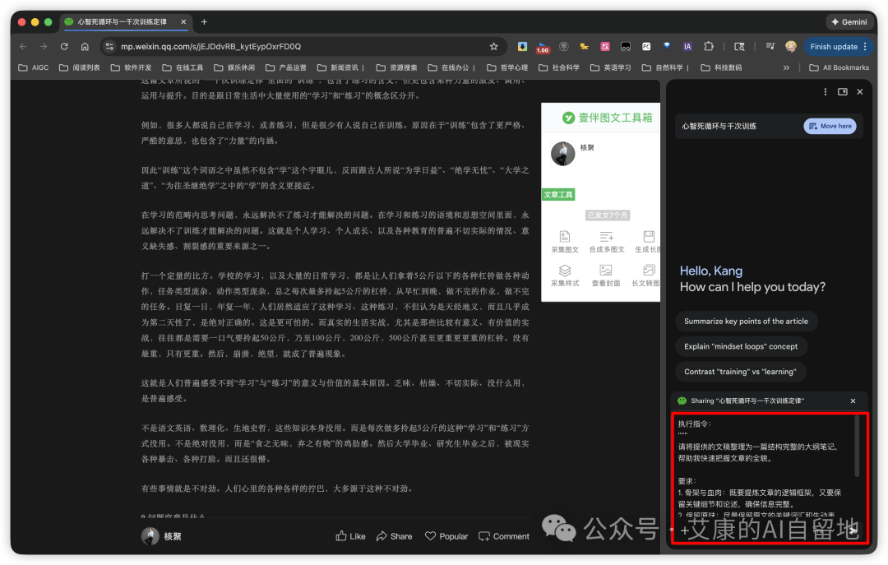Open the browser home page
This screenshot has width=888, height=565.
coord(85,47)
